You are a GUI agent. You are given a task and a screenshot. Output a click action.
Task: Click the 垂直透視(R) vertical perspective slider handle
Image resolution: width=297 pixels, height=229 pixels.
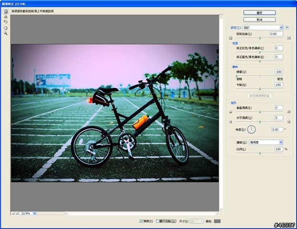[x=260, y=112]
